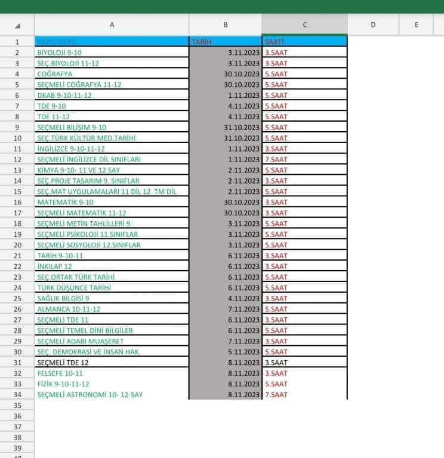
Task: Click the MATEMATİK 9-10 cell
Action: tap(112, 202)
